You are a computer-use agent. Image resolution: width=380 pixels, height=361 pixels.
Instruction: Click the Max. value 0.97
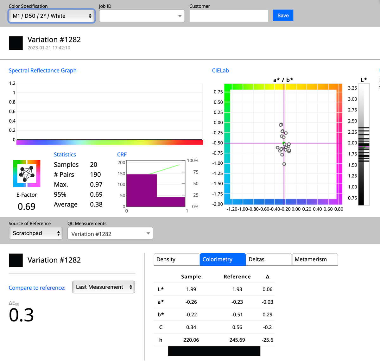(x=96, y=184)
